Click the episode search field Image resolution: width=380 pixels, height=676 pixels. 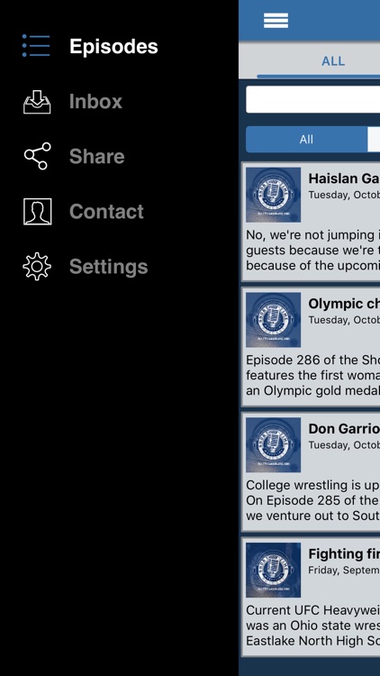click(312, 99)
